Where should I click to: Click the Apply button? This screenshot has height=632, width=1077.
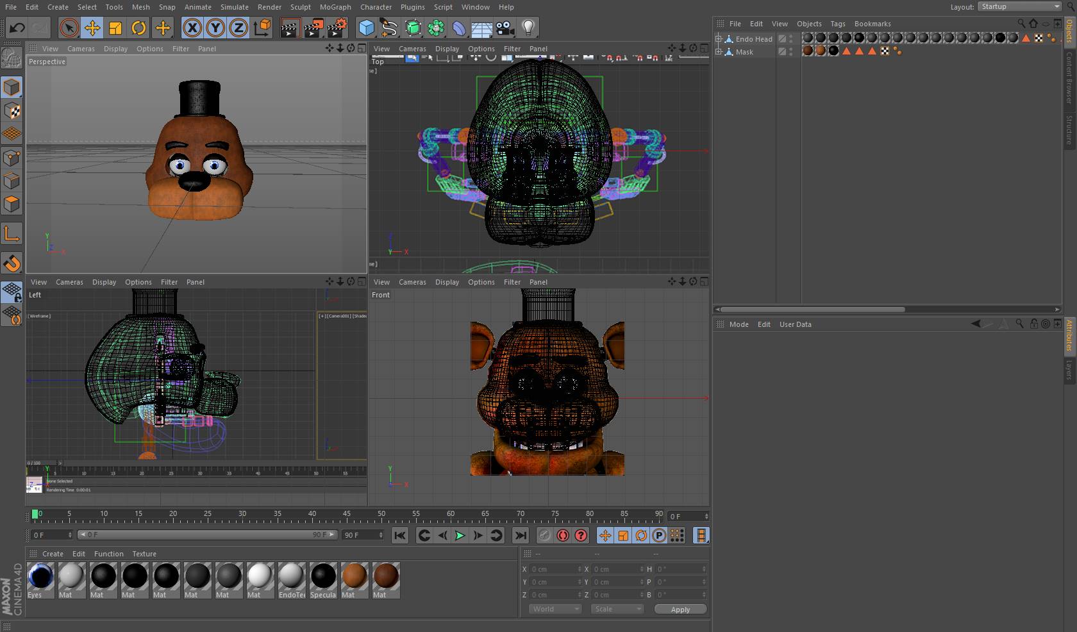[x=680, y=610]
